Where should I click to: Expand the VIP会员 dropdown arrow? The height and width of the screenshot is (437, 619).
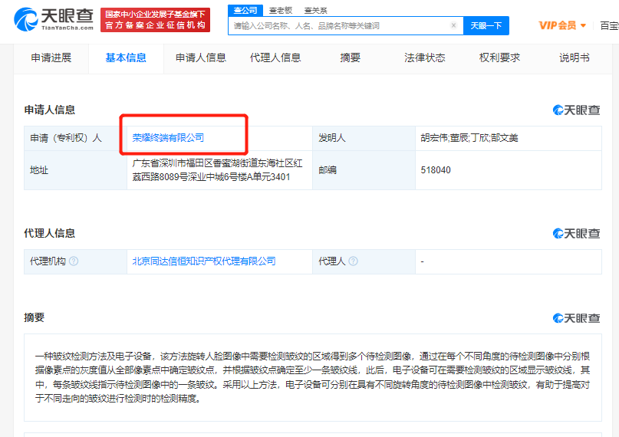tap(583, 25)
